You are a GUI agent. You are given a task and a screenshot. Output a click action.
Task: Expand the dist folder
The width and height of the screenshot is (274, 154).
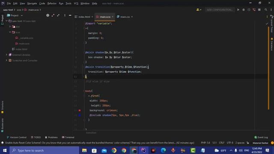click(10, 27)
